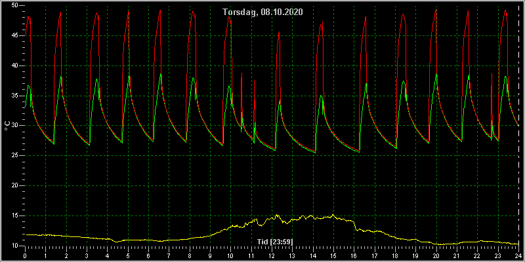
Task: Click the yellow curve peak near hour 15
Action: [x=333, y=215]
